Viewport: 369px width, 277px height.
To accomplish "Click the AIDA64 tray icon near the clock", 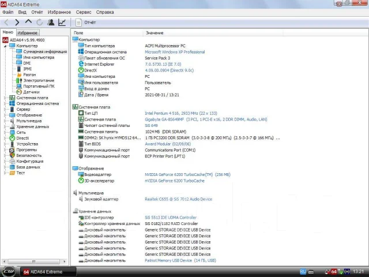I will pyautogui.click(x=334, y=272).
